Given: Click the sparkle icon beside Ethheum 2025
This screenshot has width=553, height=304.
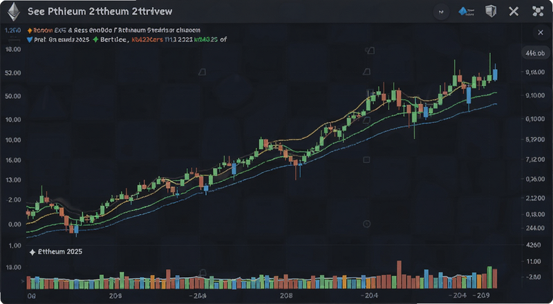Looking at the screenshot, I should coord(32,252).
